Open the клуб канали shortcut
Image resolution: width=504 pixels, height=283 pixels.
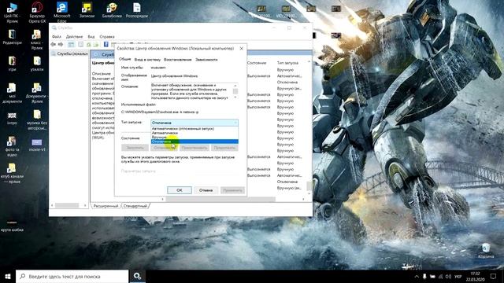click(x=13, y=173)
